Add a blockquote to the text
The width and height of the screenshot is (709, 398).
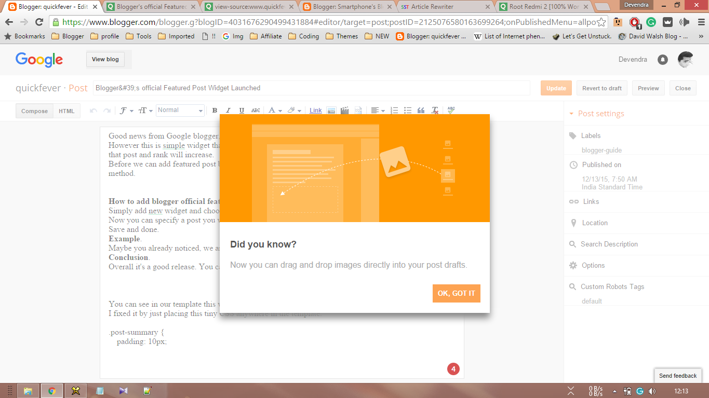(421, 110)
